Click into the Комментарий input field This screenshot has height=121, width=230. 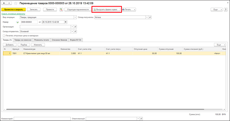coord(42,119)
